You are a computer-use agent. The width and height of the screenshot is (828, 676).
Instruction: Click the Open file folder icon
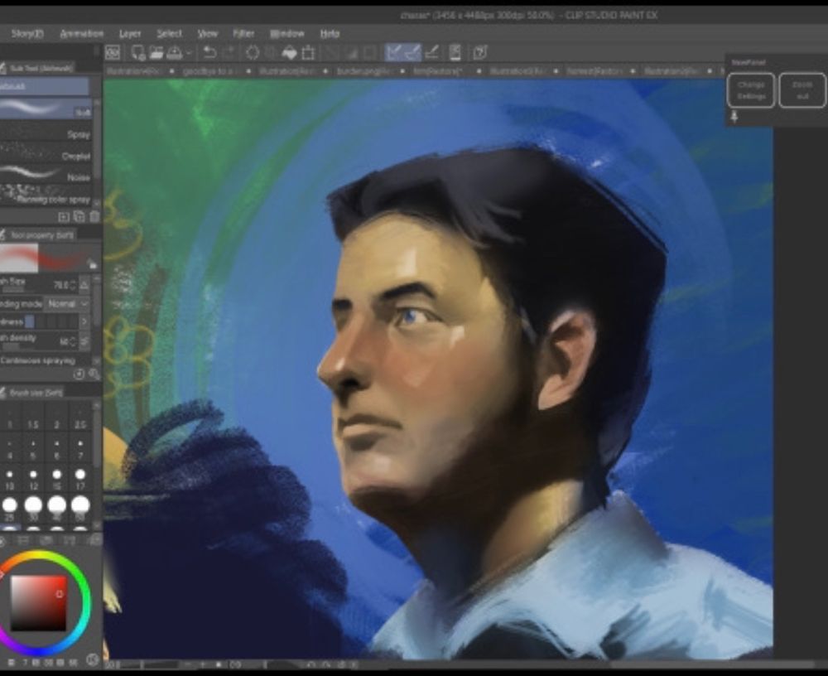[x=156, y=53]
